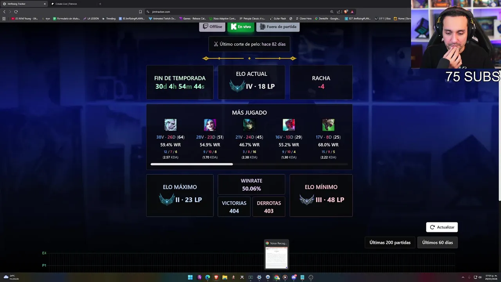The image size is (501, 282).
Task: Click the bookmark icon in the address bar
Action: tap(140, 12)
